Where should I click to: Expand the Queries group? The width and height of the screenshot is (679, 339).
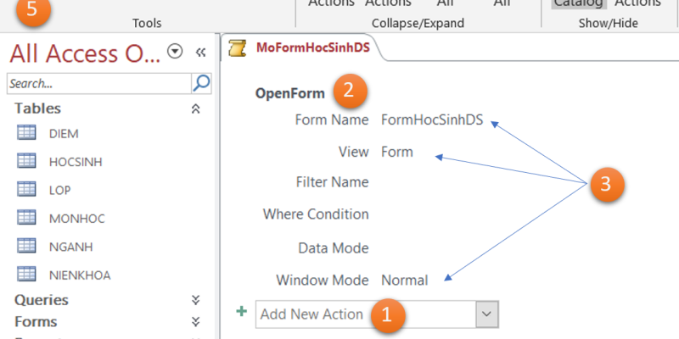click(195, 300)
